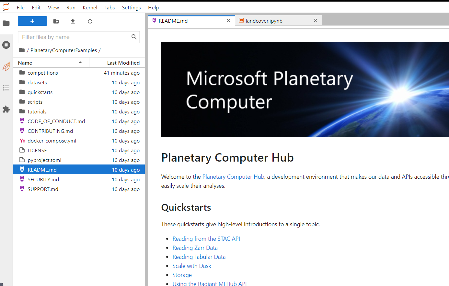Open the File Browser panel icon
449x286 pixels.
point(6,23)
